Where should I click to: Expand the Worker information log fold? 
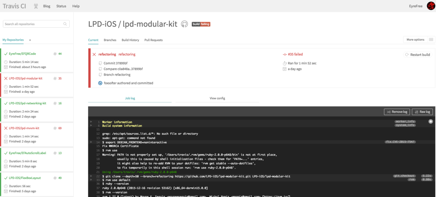(91, 122)
